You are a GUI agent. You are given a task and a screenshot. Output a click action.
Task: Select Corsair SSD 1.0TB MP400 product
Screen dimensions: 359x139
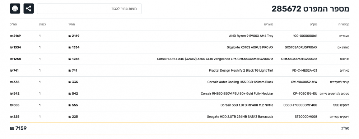click(247, 105)
